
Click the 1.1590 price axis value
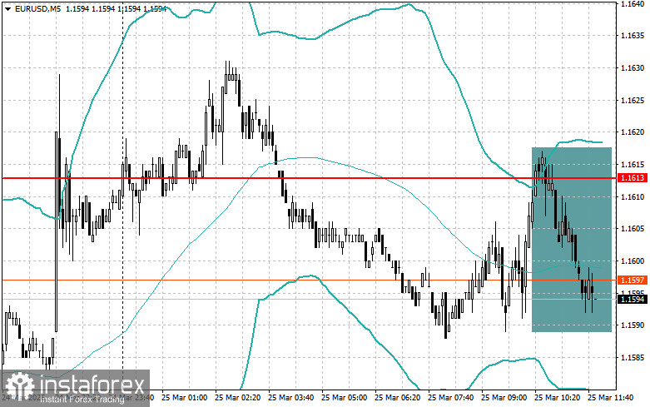[x=633, y=325]
